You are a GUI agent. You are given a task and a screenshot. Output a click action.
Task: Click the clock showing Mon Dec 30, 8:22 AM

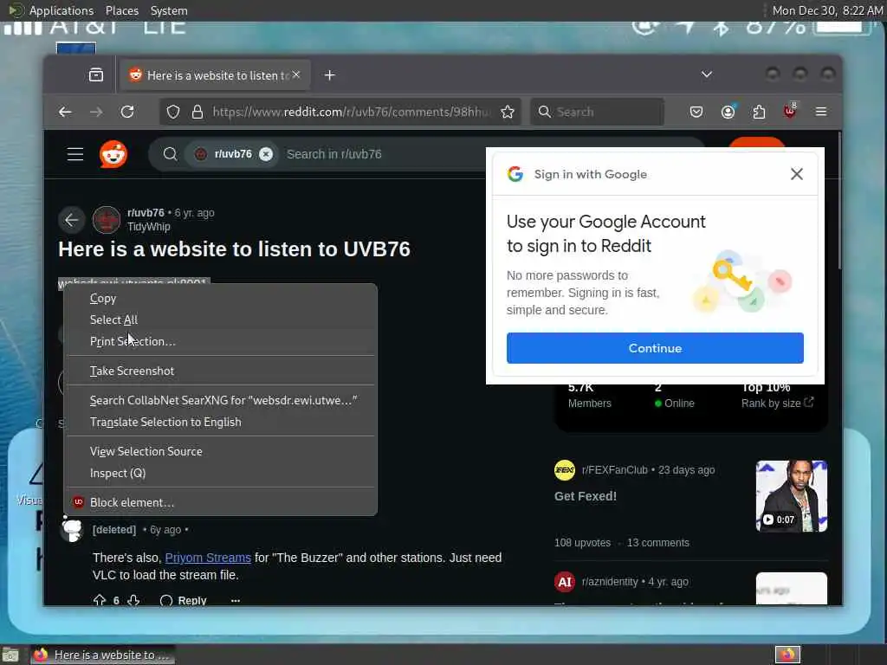(x=827, y=10)
